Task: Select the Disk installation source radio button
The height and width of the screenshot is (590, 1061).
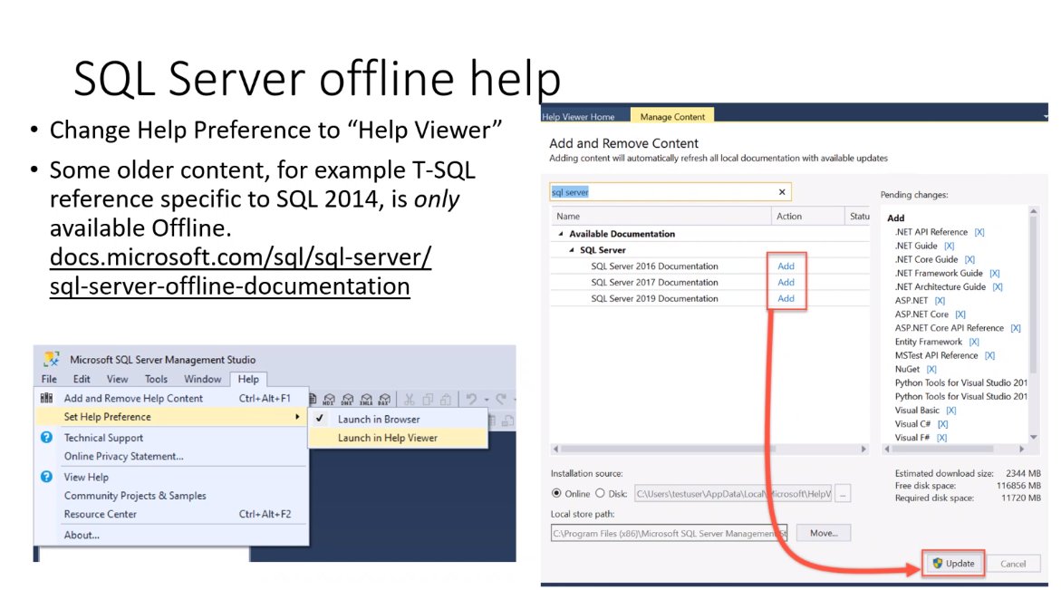Action: (x=600, y=493)
